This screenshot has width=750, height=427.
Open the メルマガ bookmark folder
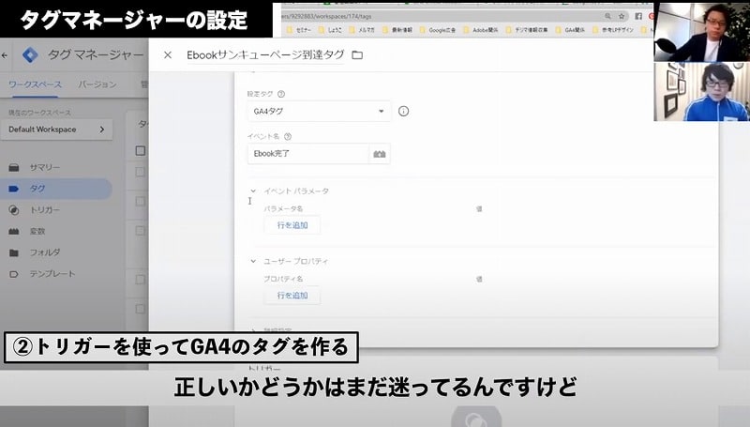(362, 30)
